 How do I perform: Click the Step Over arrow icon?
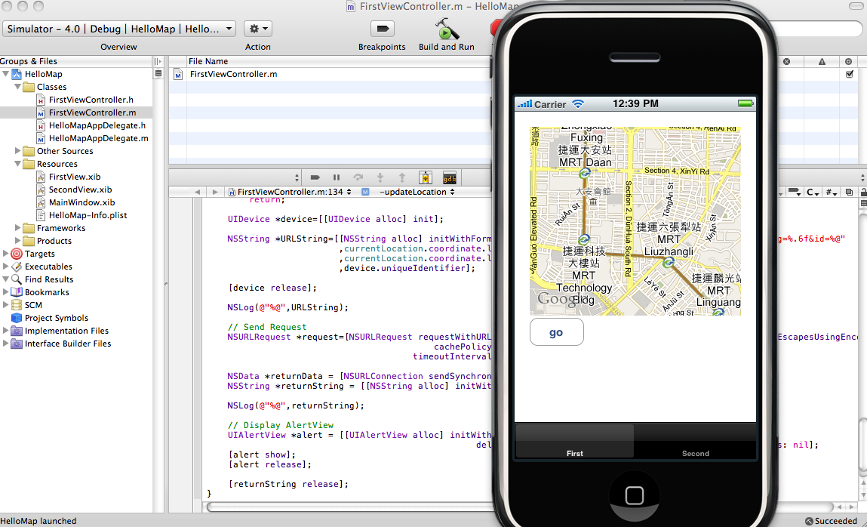(x=358, y=177)
